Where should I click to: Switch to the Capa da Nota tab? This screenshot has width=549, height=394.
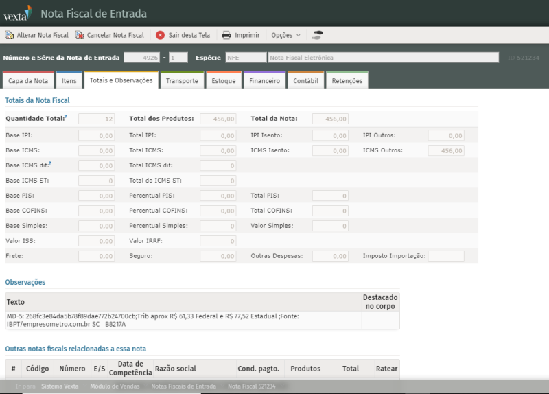coord(28,81)
